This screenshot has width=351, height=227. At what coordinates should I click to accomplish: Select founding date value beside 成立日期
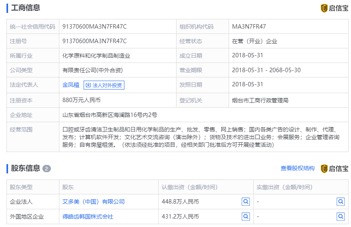[x=248, y=55]
